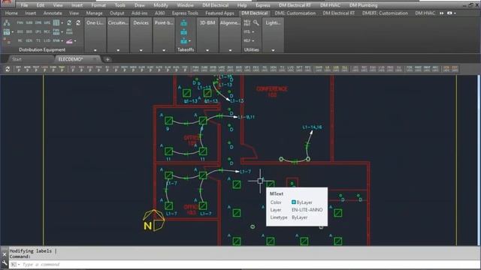Image resolution: width=481 pixels, height=270 pixels.
Task: Open the HELP dropdown in Utilities panel
Action: coord(249,40)
